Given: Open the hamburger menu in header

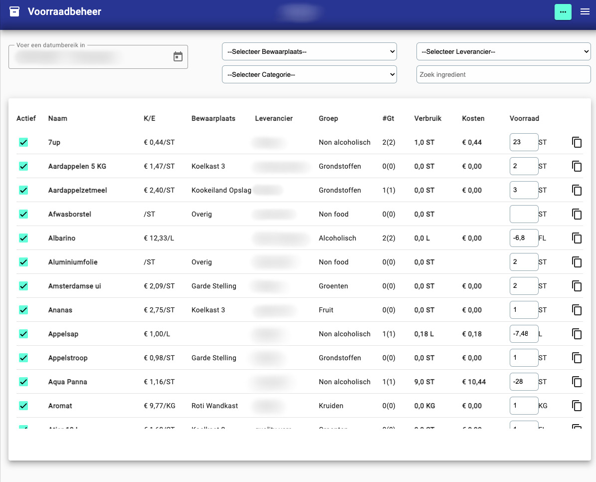Looking at the screenshot, I should tap(585, 12).
